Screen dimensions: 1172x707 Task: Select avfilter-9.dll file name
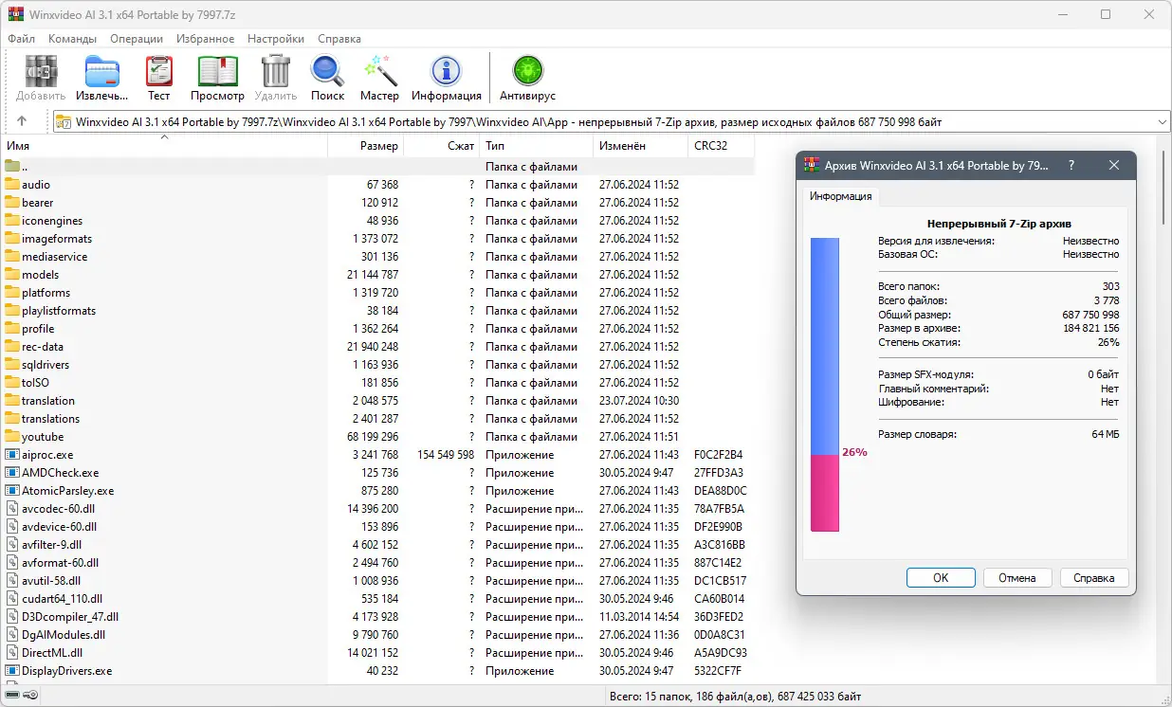tap(51, 545)
